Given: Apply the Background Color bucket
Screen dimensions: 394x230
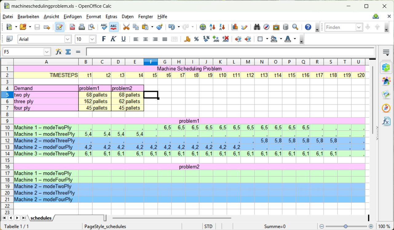Looking at the screenshot, I should point(274,39).
